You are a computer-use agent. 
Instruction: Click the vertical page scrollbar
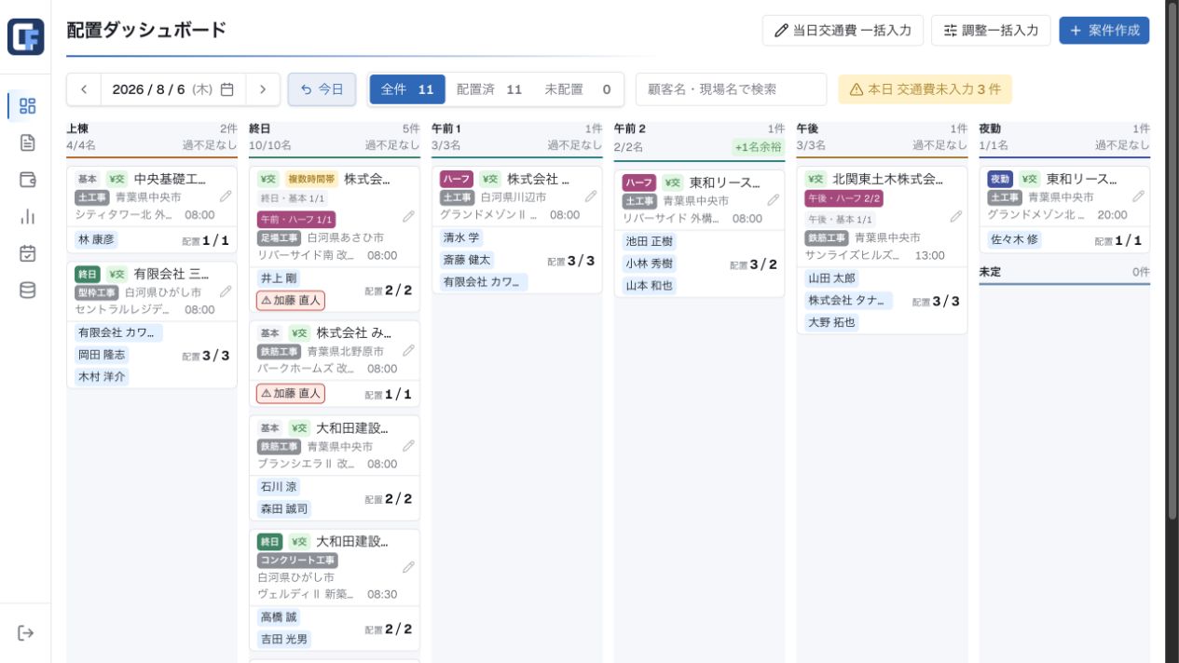pyautogui.click(x=1172, y=261)
